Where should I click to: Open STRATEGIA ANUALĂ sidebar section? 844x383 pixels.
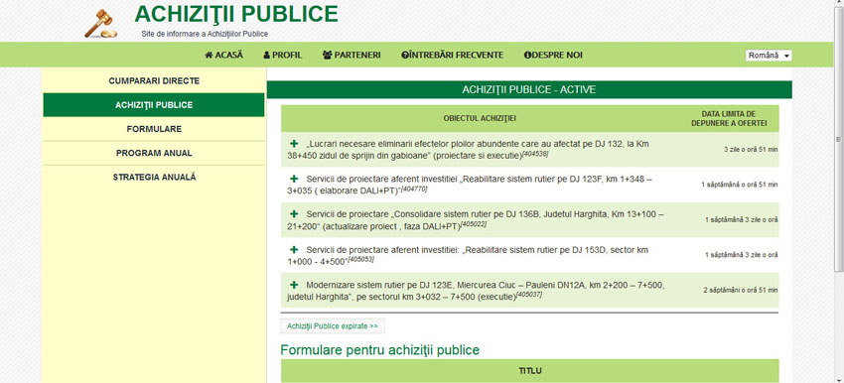click(x=154, y=177)
